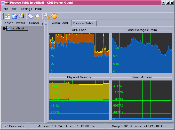Select the System Load tab
The image size is (175, 130).
[x=59, y=23]
